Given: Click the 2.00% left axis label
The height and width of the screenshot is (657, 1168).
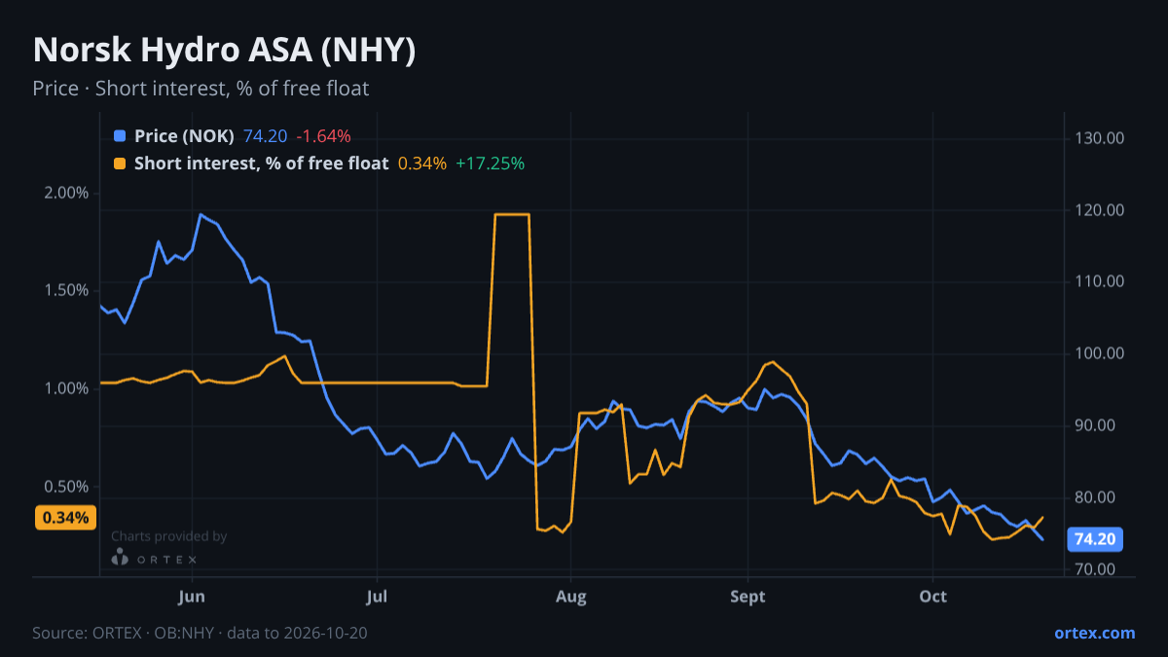Looking at the screenshot, I should click(x=68, y=193).
